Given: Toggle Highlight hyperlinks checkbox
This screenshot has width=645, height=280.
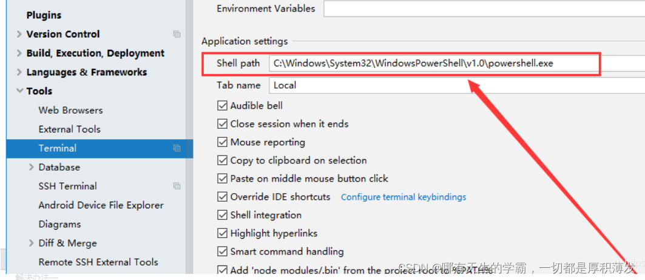Looking at the screenshot, I should (222, 233).
